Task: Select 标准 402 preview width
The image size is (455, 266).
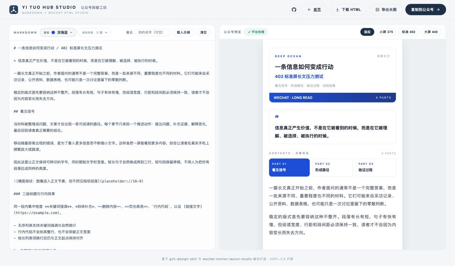Action: [x=409, y=32]
